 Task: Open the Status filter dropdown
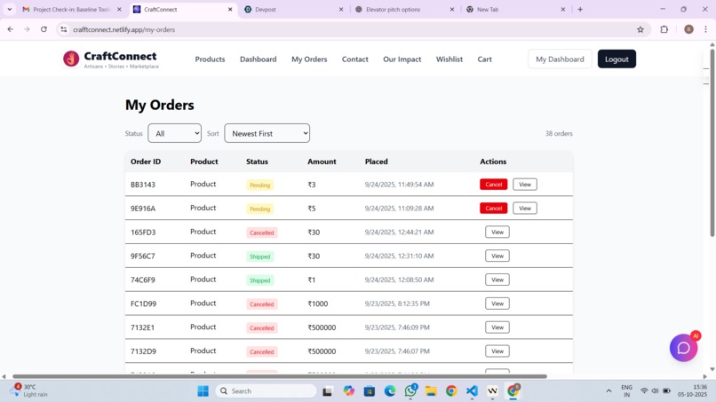coord(174,133)
